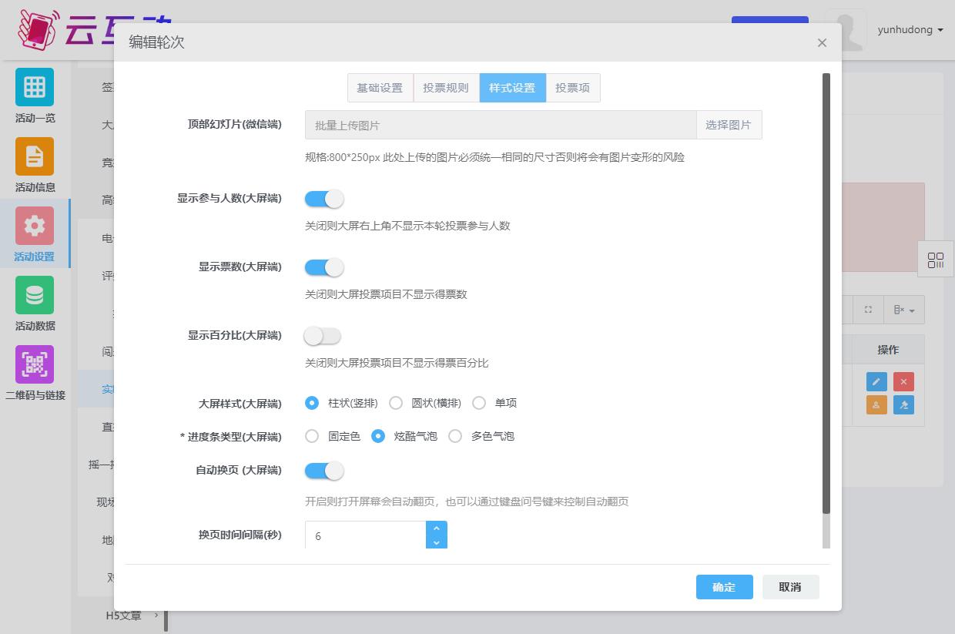Open the 二维码与链接 QR icon

point(35,364)
